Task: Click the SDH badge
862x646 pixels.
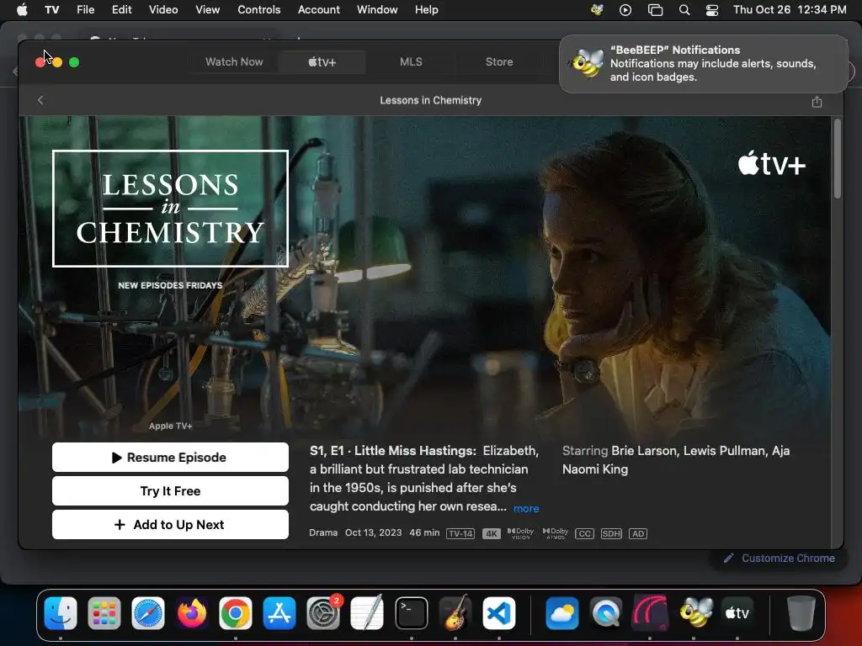Action: (x=611, y=534)
